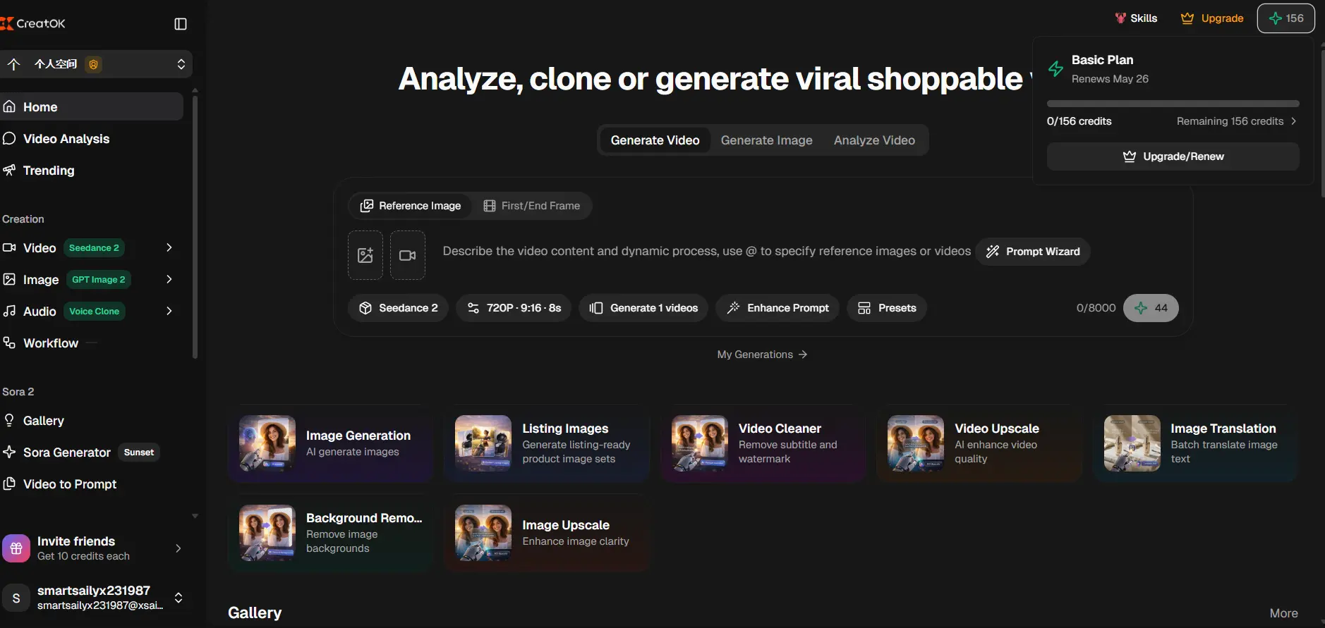This screenshot has width=1325, height=628.
Task: Click the upload reference video icon
Action: click(x=408, y=255)
